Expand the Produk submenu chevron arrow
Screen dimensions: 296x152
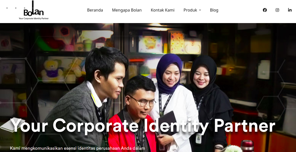coord(200,10)
